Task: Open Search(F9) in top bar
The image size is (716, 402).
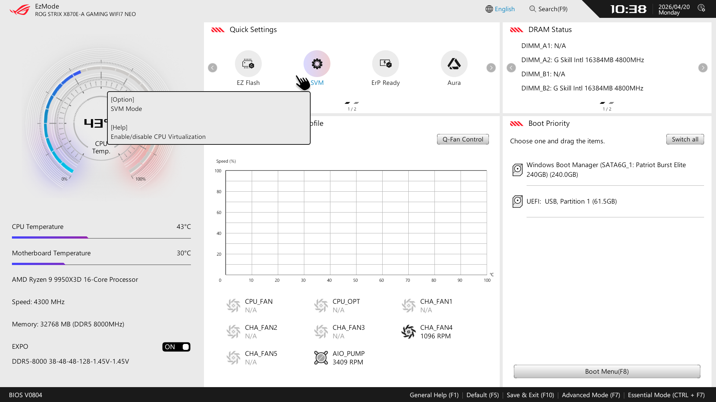Action: click(549, 9)
